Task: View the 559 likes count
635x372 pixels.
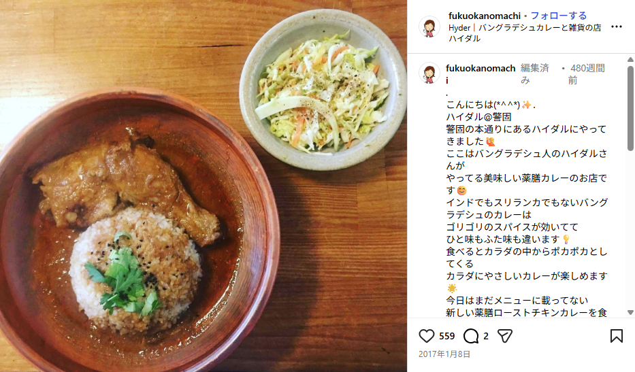Action: click(x=446, y=336)
